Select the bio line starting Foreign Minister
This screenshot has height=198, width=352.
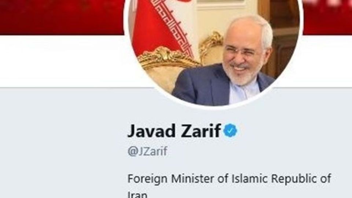coord(229,179)
